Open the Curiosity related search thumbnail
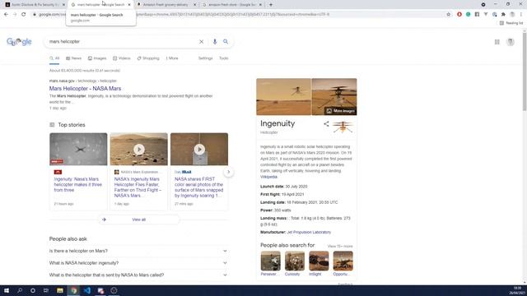This screenshot has width=527, height=296. 295,261
